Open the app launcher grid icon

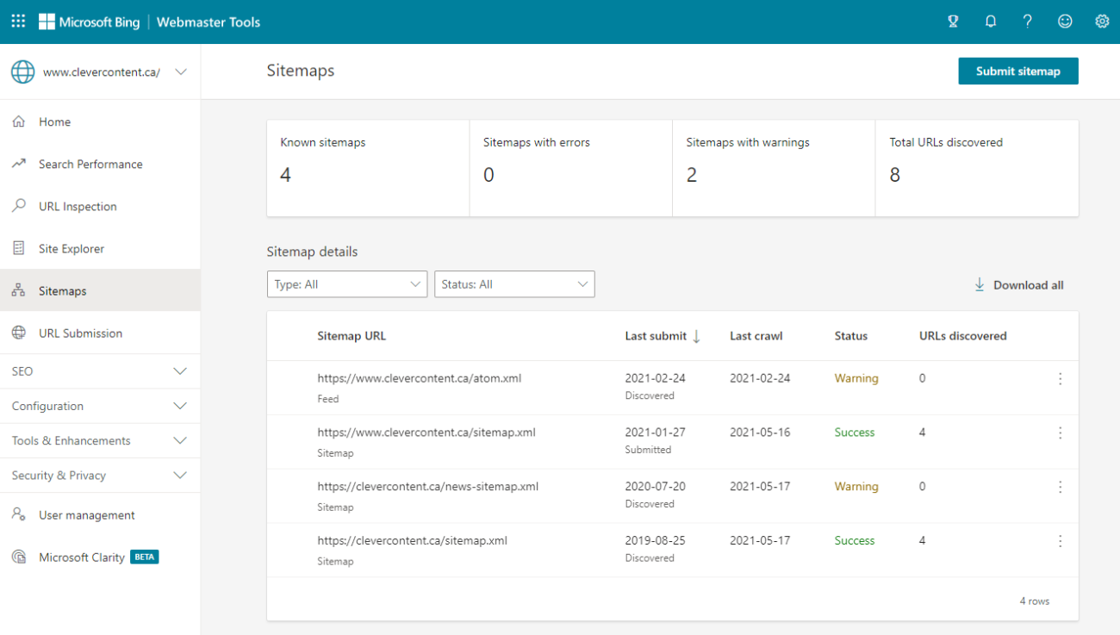click(18, 22)
